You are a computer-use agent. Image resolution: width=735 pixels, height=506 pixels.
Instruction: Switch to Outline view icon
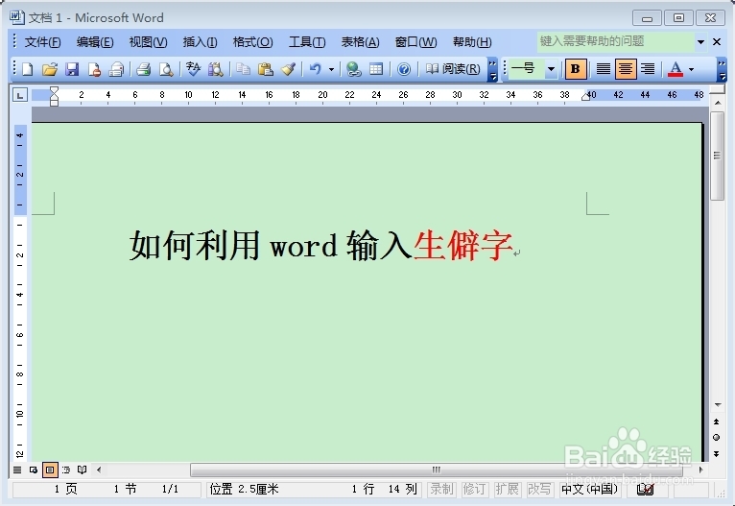[66, 470]
